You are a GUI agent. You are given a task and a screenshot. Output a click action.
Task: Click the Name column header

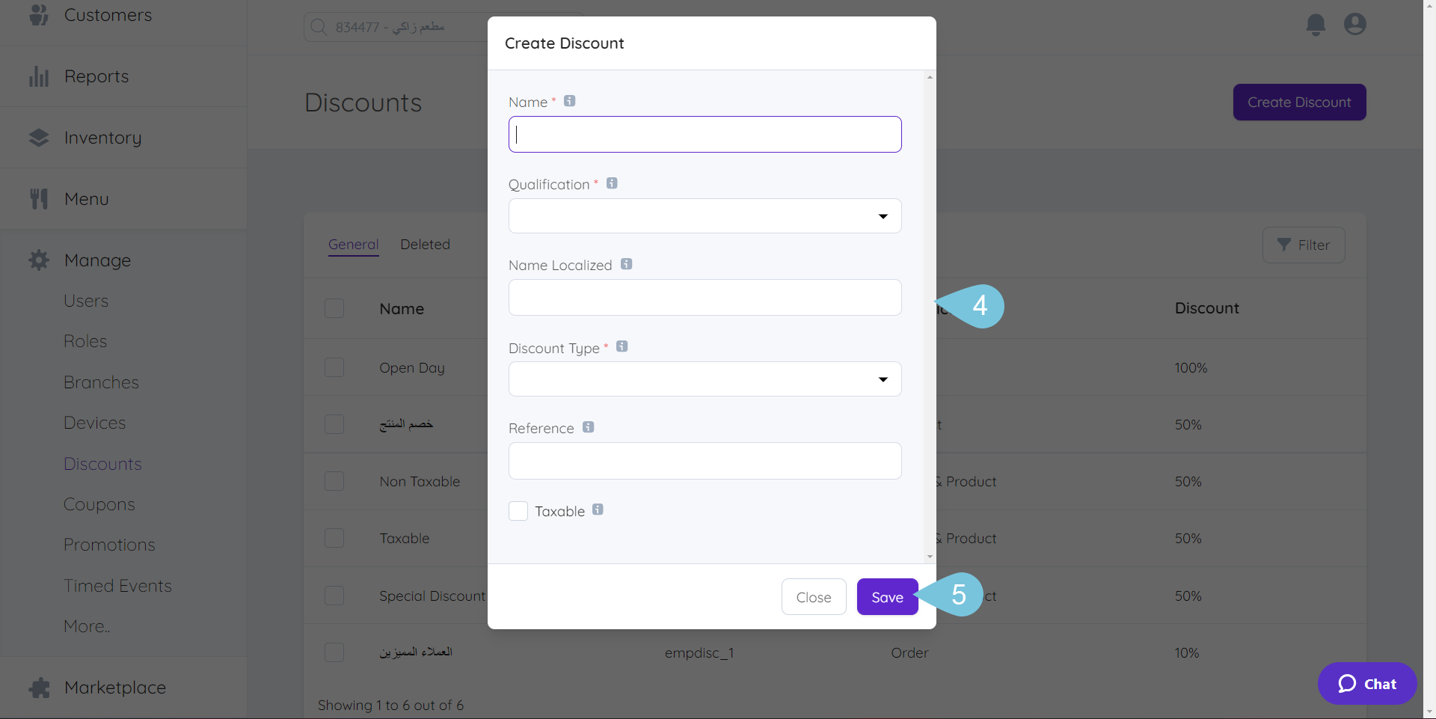(402, 308)
